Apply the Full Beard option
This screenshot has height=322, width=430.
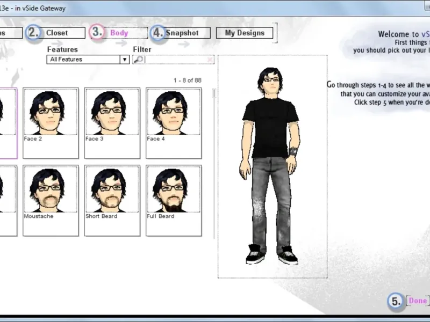174,200
